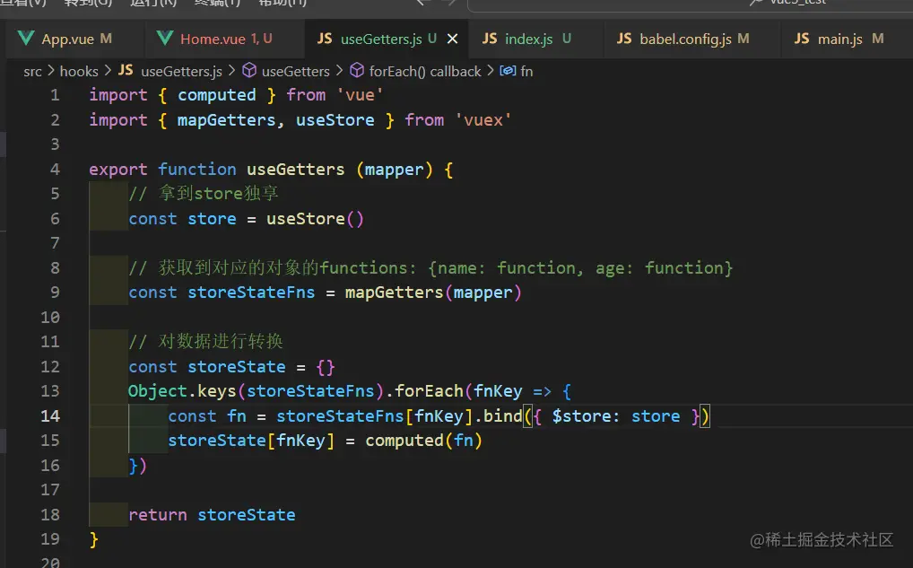Click 'useStore' in the vuex import
Image resolution: width=913 pixels, height=568 pixels.
tap(335, 120)
